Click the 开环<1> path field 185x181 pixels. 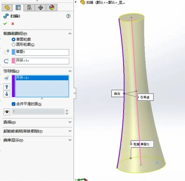pos(42,61)
